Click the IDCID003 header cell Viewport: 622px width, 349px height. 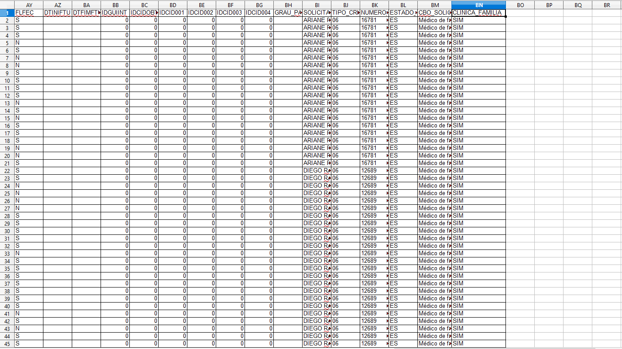coord(230,13)
